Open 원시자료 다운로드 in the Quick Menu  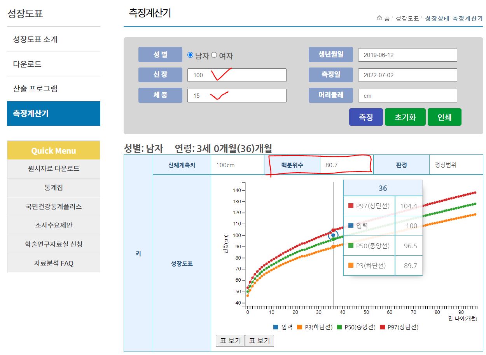click(53, 169)
